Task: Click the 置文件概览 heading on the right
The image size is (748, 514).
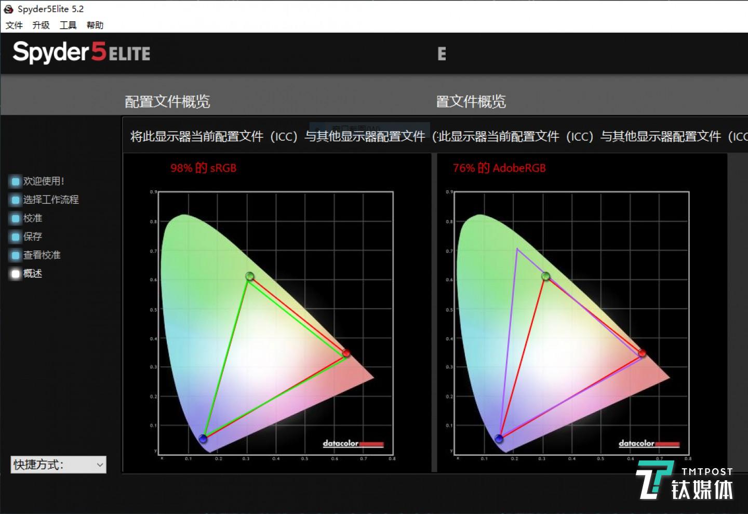Action: [x=471, y=101]
